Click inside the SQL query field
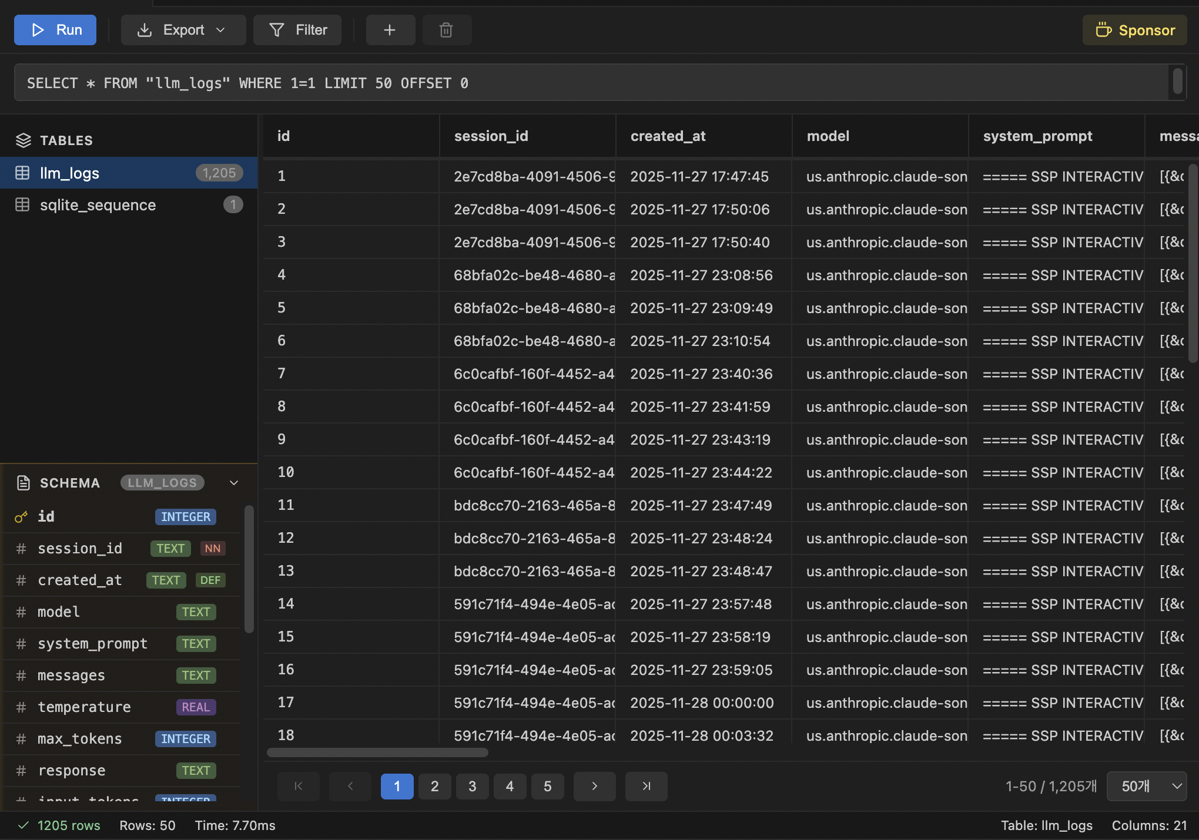The image size is (1199, 840). [588, 83]
